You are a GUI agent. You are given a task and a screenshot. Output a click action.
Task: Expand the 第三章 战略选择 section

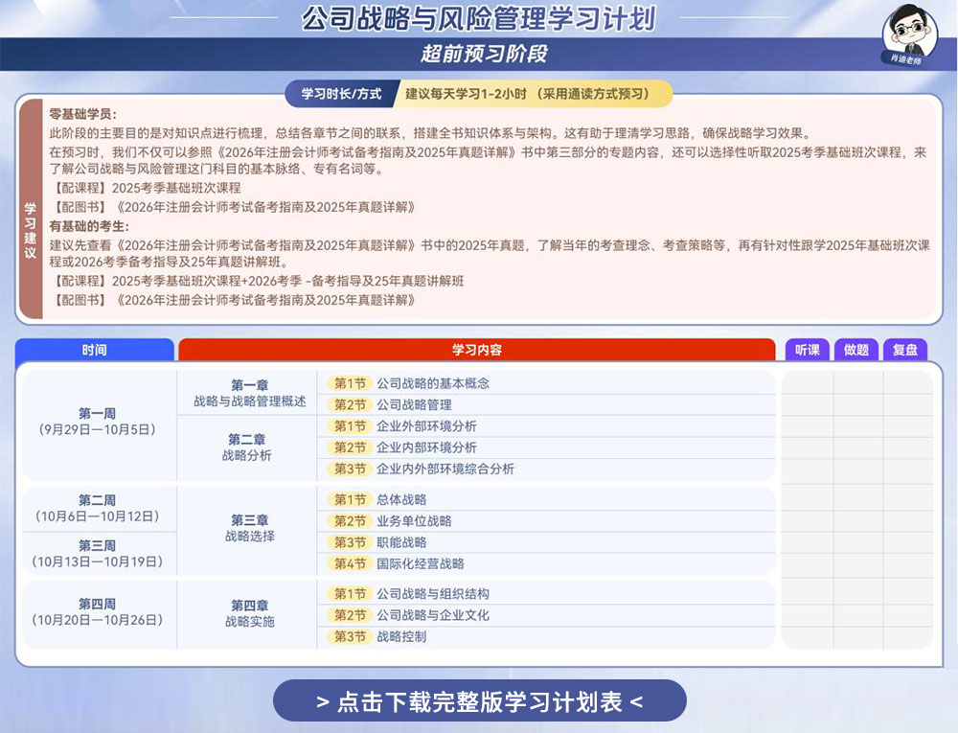click(x=245, y=532)
